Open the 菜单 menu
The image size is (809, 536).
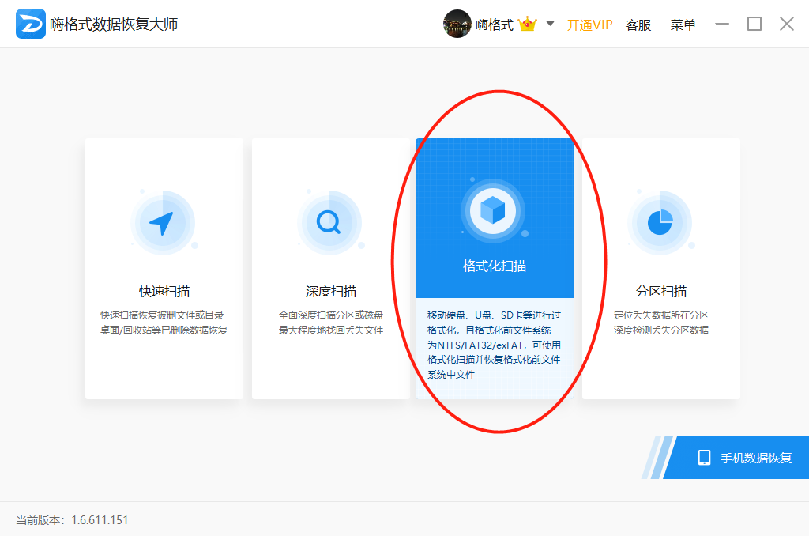[683, 25]
